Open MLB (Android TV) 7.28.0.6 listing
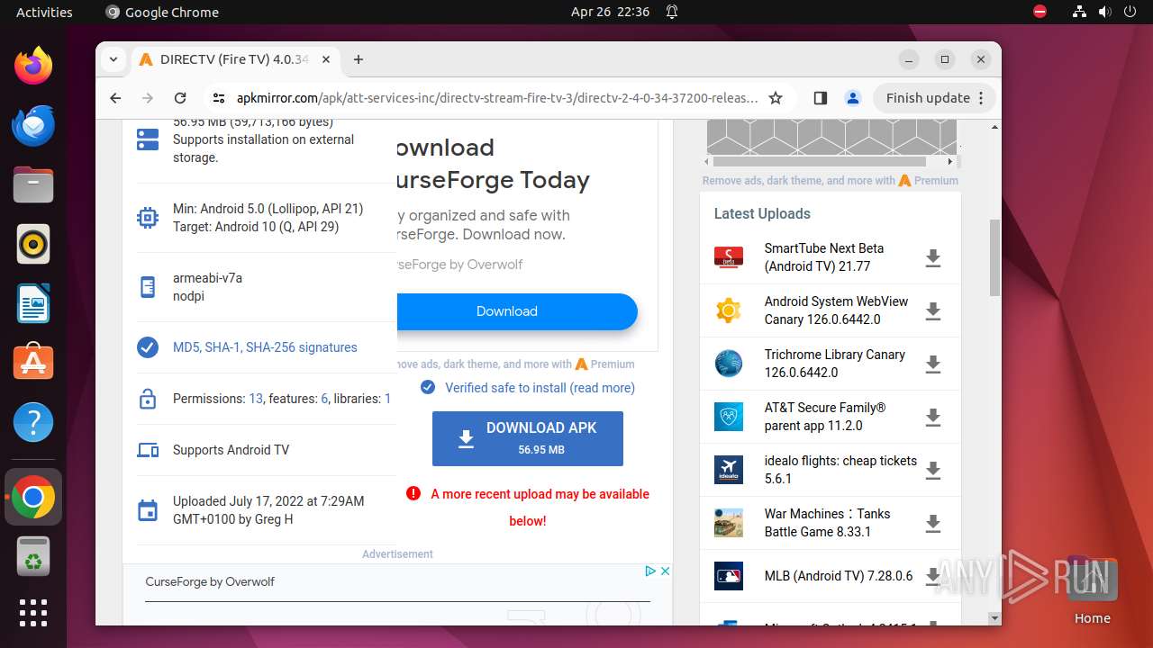This screenshot has height=648, width=1153. (839, 576)
